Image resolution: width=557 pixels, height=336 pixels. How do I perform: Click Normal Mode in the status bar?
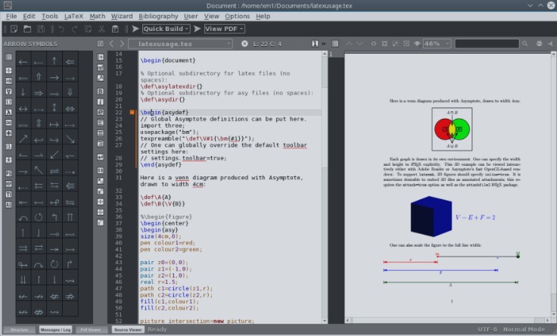(524, 329)
